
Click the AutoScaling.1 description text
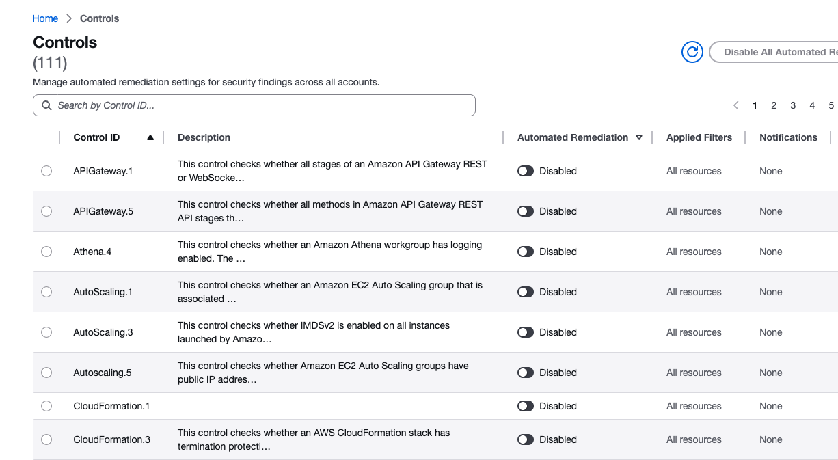[x=330, y=292]
